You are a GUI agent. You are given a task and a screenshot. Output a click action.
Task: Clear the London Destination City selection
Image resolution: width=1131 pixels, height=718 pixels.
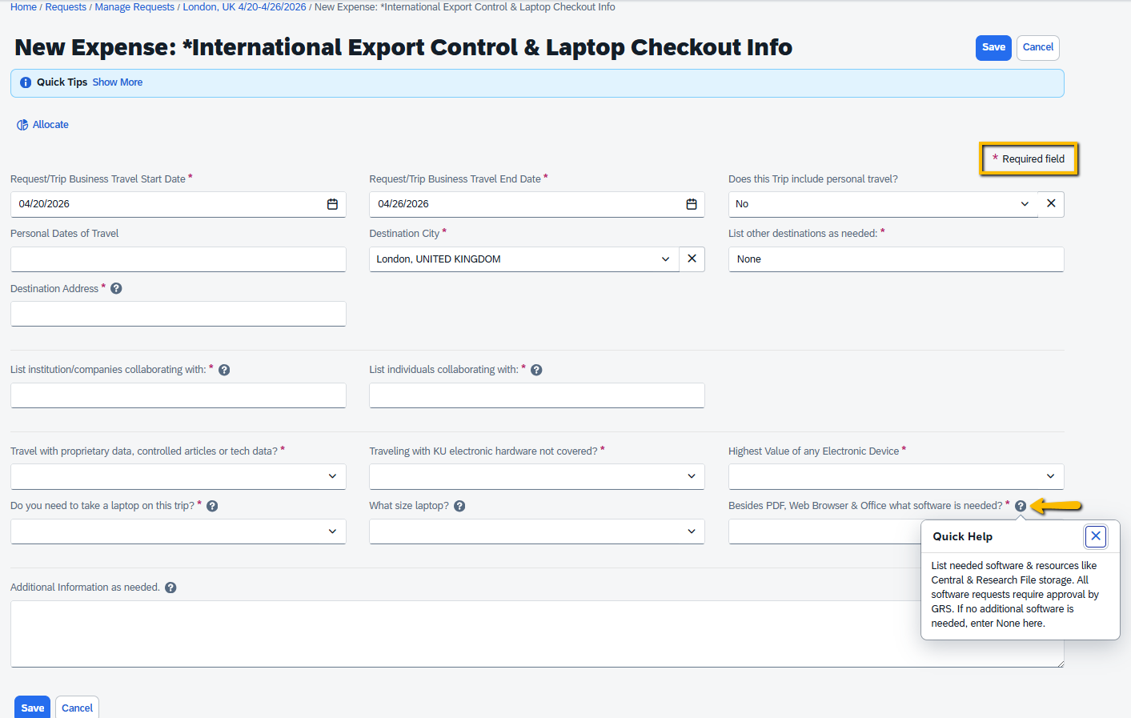(692, 259)
